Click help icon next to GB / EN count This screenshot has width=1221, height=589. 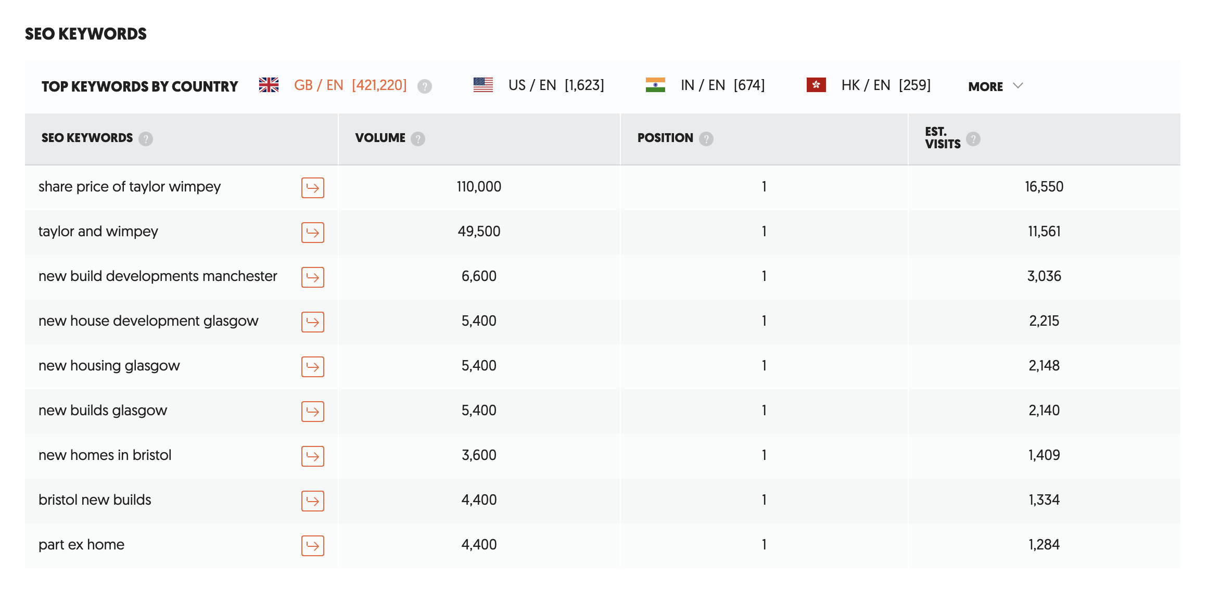point(425,86)
